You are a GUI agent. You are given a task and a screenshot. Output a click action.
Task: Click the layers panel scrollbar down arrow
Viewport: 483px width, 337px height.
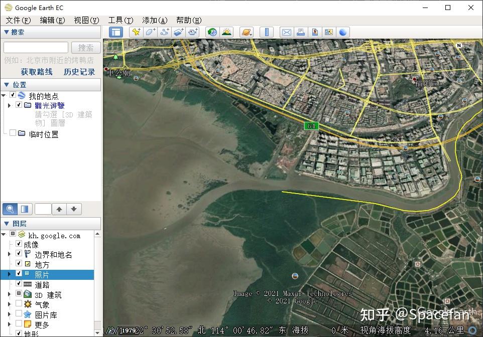[97, 332]
